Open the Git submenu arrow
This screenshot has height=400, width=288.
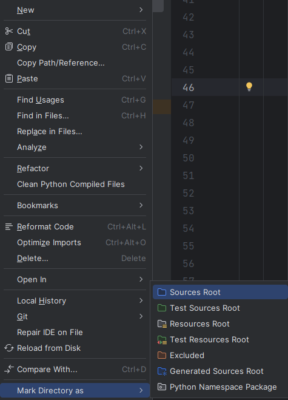point(141,316)
